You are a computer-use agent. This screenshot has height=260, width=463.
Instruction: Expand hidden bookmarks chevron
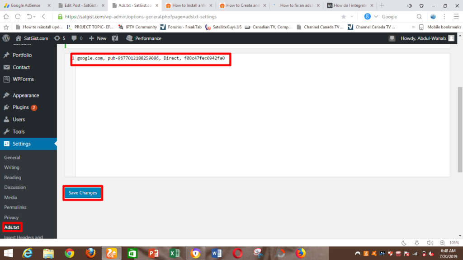(413, 27)
